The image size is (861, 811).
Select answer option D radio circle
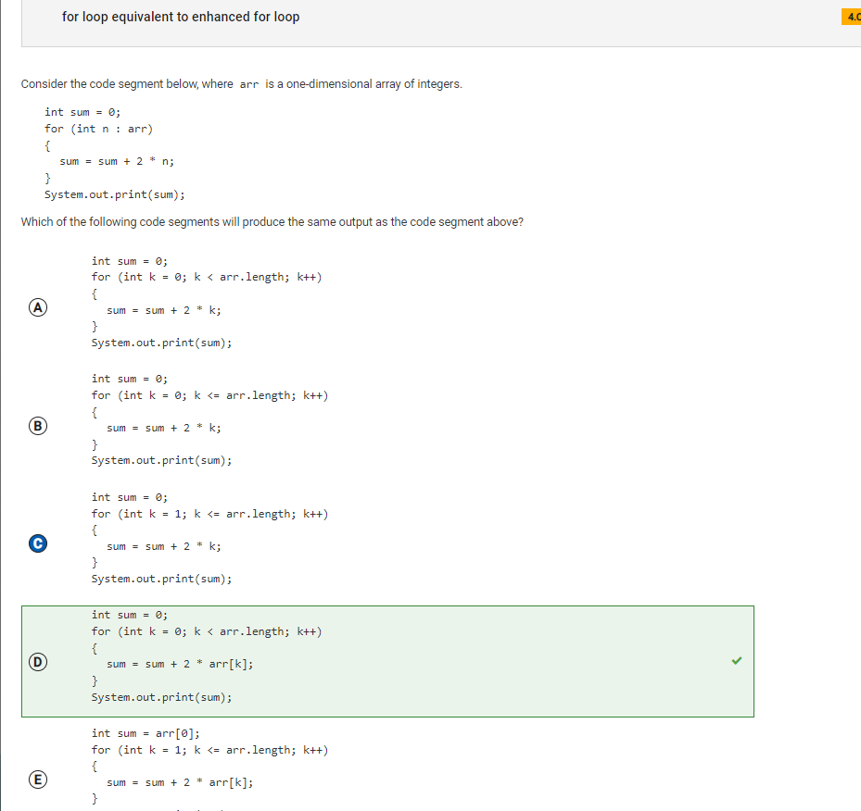pyautogui.click(x=38, y=662)
